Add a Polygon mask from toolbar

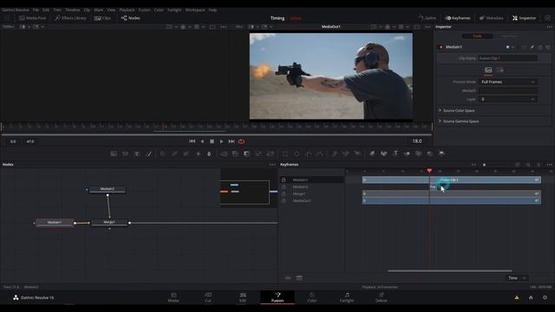309,153
